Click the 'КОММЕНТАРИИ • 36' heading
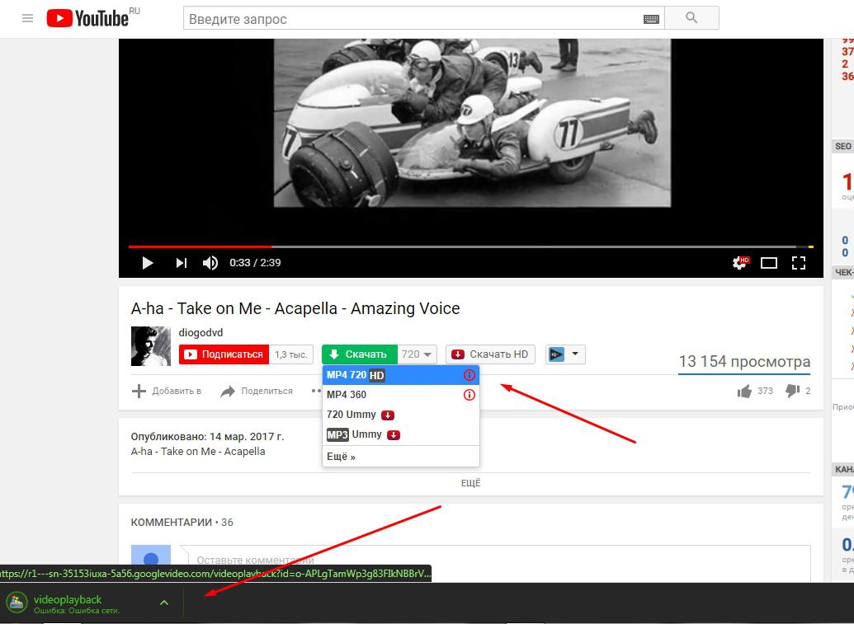The image size is (854, 624). click(x=182, y=523)
